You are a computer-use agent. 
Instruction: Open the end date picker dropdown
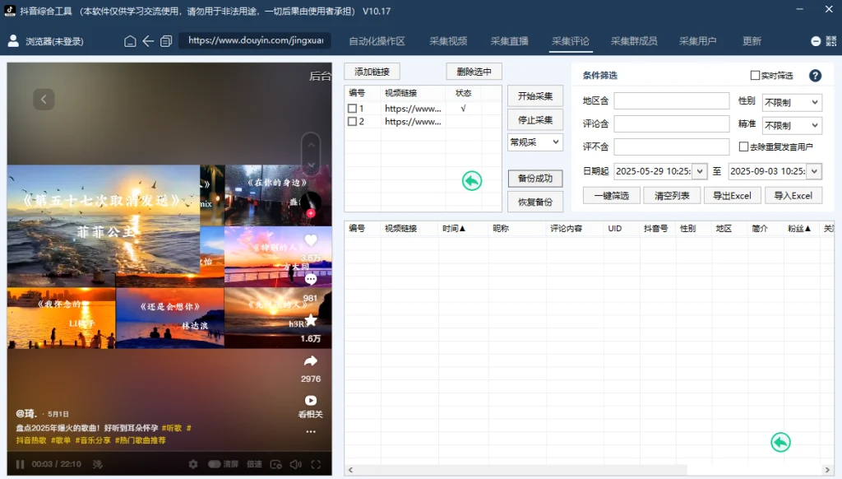(x=815, y=171)
